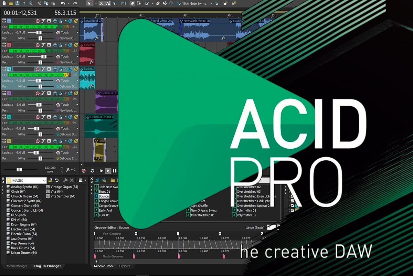The width and height of the screenshot is (413, 276).
Task: Select the Eraser tool in the toolbar
Action: click(158, 3)
